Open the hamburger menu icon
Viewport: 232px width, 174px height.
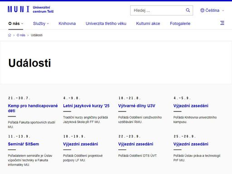pyautogui.click(x=222, y=23)
